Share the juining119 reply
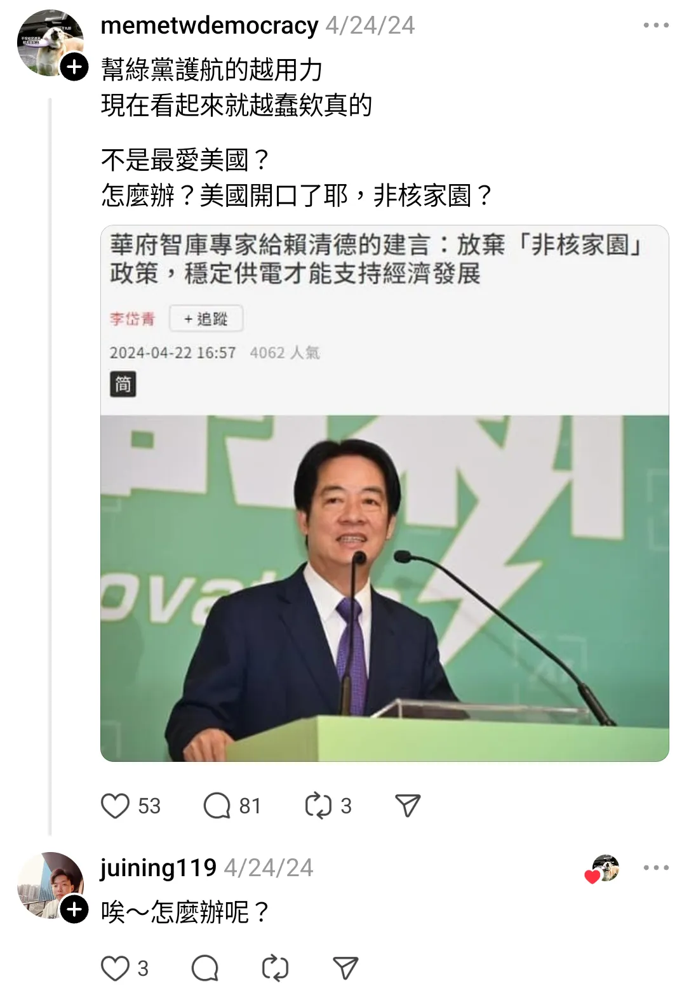 pyautogui.click(x=346, y=968)
